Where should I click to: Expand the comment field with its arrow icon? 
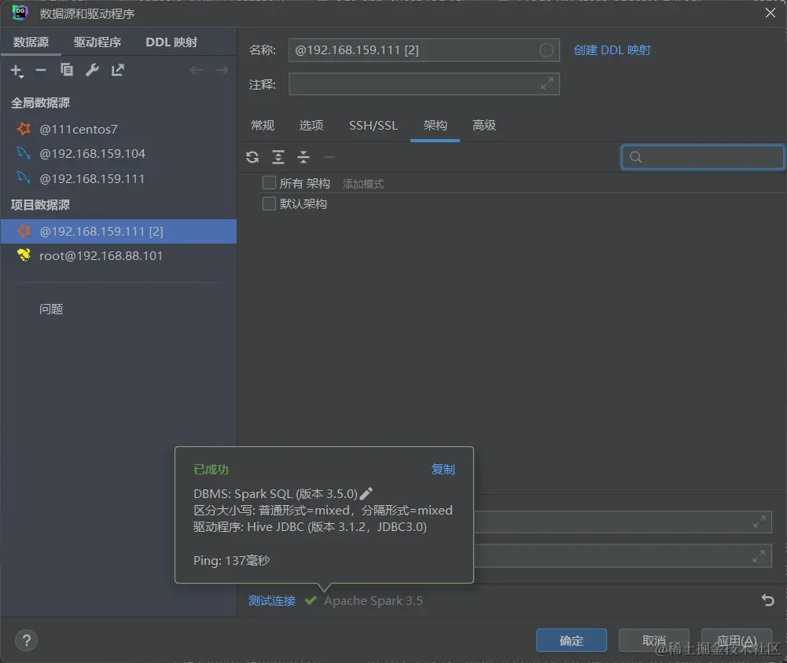[547, 84]
